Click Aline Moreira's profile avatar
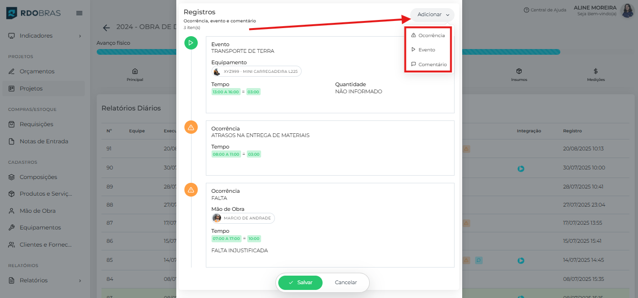The height and width of the screenshot is (298, 638). pos(627,10)
